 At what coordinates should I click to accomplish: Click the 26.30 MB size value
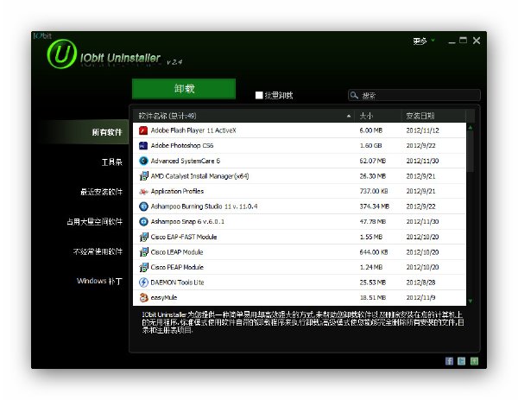[373, 176]
